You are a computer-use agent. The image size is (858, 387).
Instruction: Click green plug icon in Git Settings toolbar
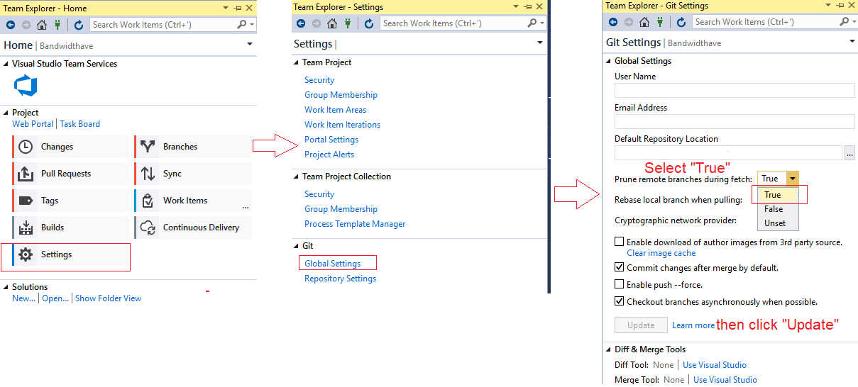pyautogui.click(x=660, y=22)
